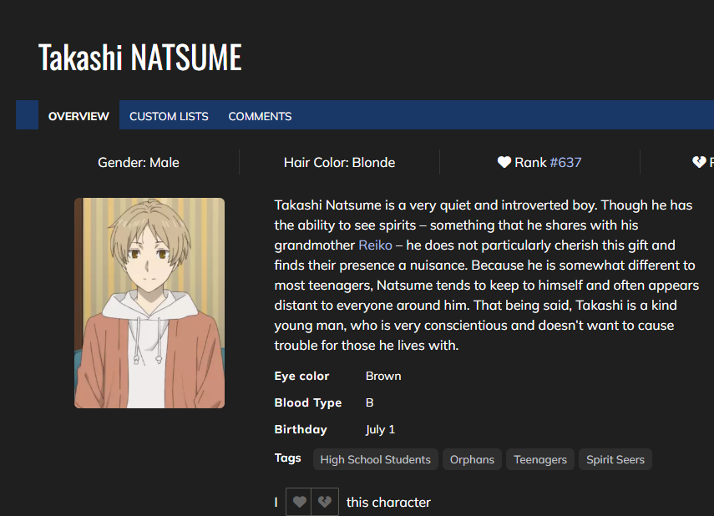Click the Spirit Seers tag
Screen dimensions: 714x516
pos(615,459)
